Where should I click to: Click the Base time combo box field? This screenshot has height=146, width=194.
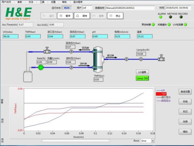click(x=148, y=141)
